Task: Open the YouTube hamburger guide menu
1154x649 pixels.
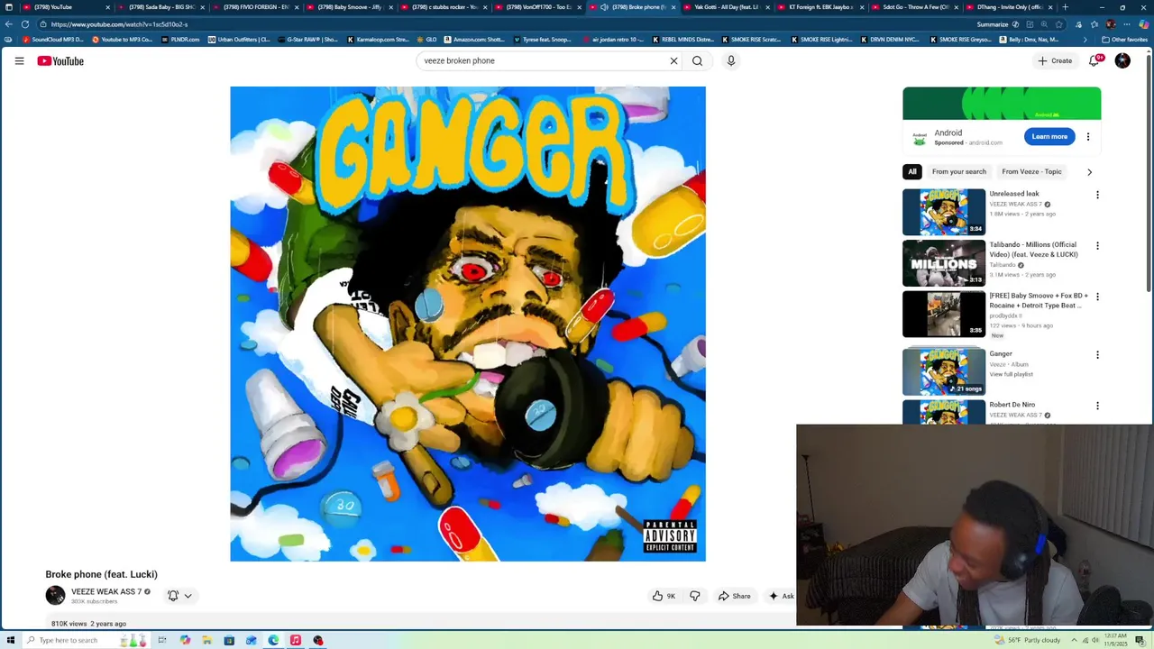Action: click(x=19, y=60)
